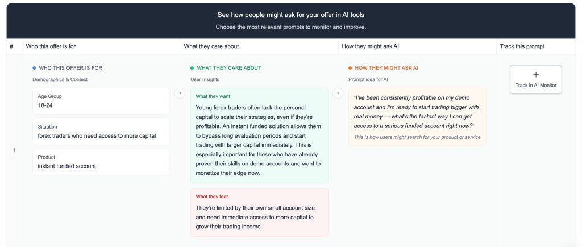The height and width of the screenshot is (247, 582).
Task: Click the plus icon in Track button
Action: [x=535, y=75]
